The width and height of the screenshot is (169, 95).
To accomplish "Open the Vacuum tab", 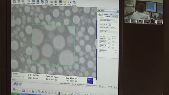I will [116, 15].
